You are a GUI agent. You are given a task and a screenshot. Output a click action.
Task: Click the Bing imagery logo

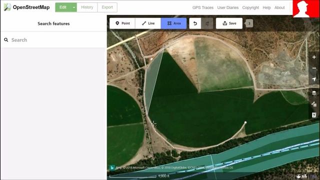(x=112, y=167)
